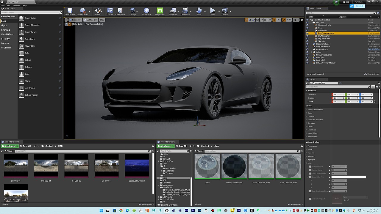Expand the Depth of Field section
381x214 pixels.
coord(306,136)
